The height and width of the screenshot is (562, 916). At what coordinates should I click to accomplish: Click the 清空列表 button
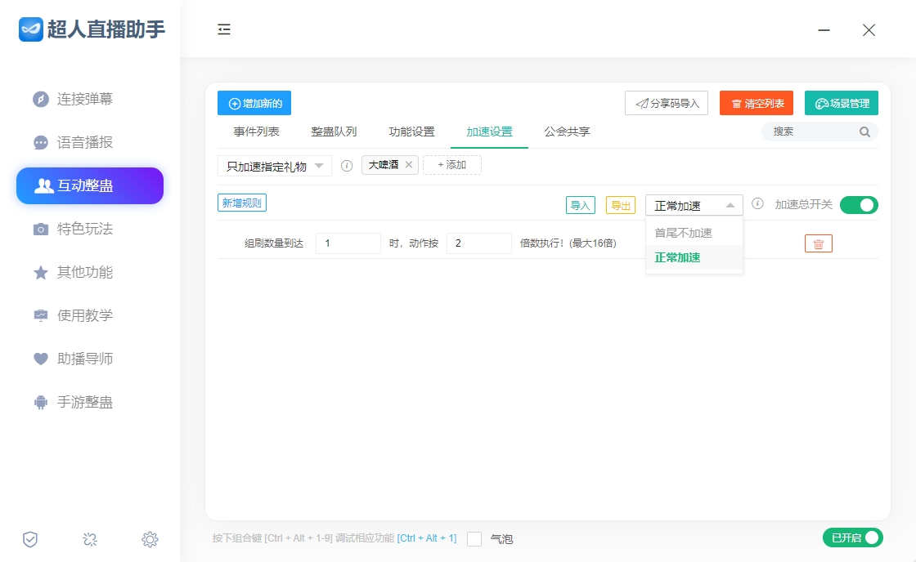(x=757, y=104)
